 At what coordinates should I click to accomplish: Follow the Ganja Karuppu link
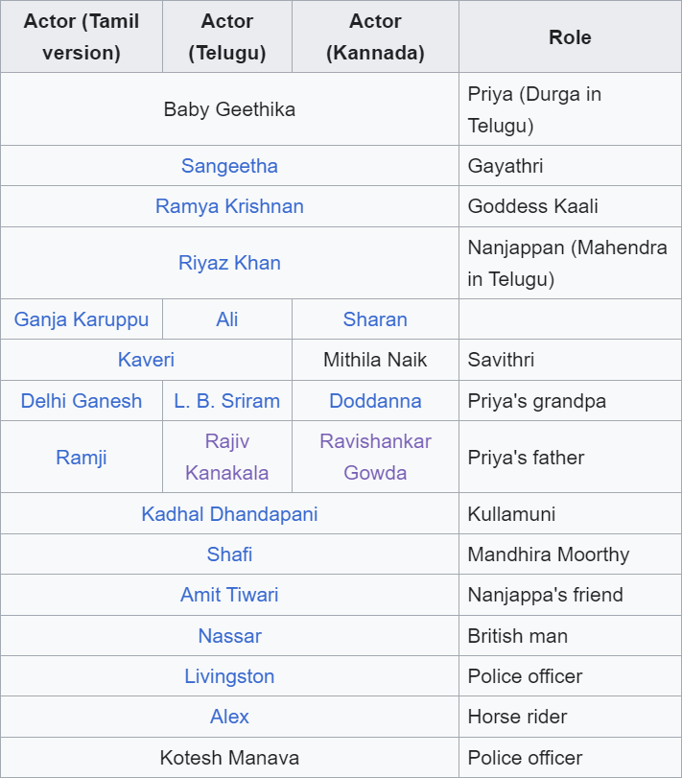tap(82, 319)
